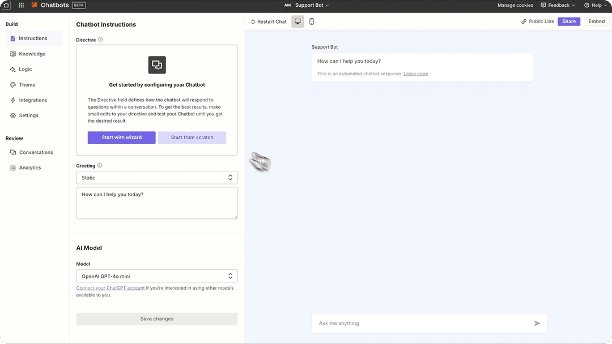Open the Feedback menu
This screenshot has height=344, width=612.
coord(558,5)
